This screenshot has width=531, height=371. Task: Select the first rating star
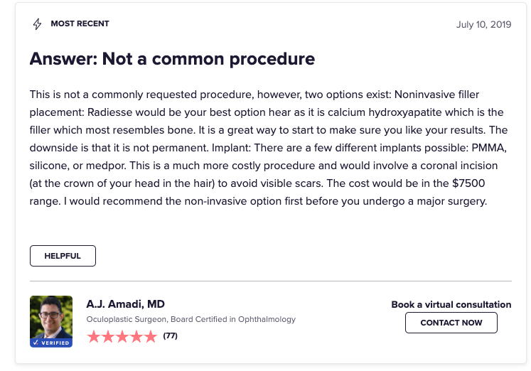pyautogui.click(x=93, y=337)
